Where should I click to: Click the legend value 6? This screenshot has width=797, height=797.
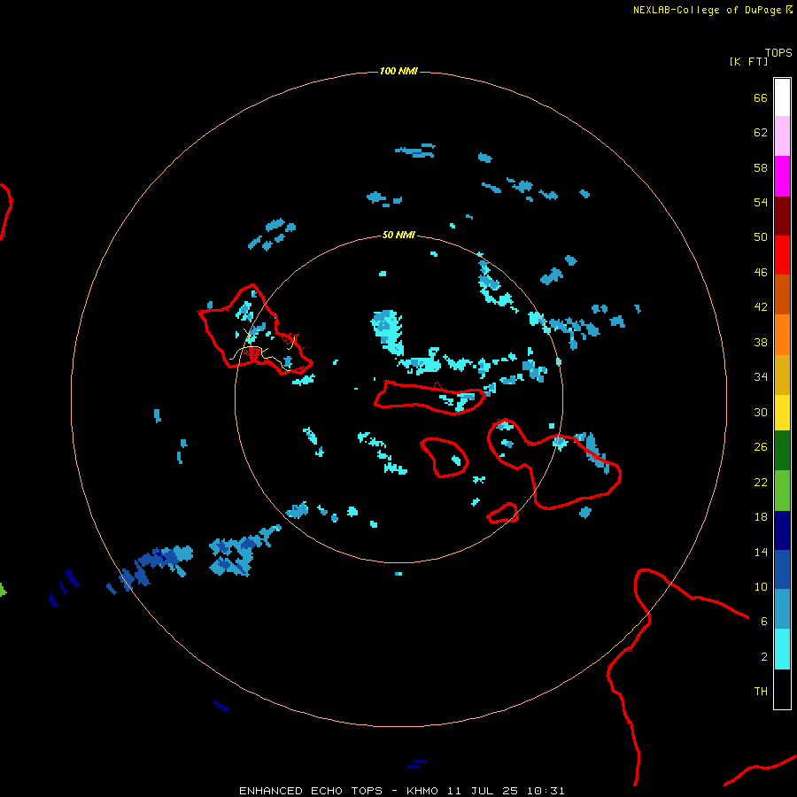(x=764, y=622)
